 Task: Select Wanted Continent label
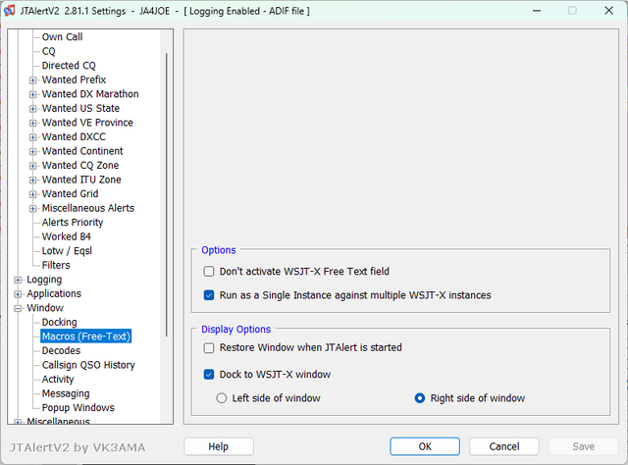click(82, 151)
